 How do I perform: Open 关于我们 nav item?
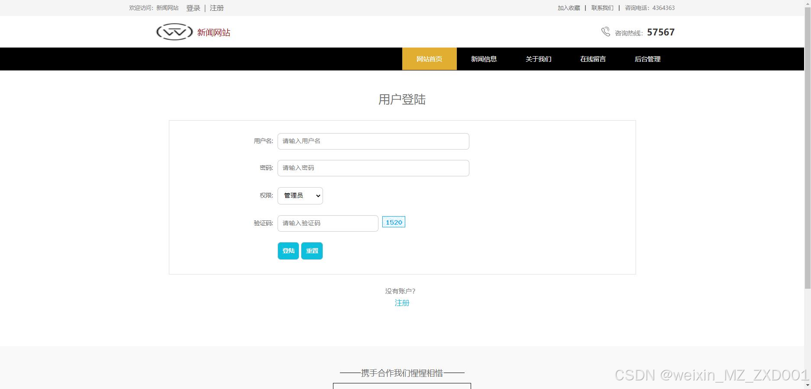pyautogui.click(x=539, y=59)
